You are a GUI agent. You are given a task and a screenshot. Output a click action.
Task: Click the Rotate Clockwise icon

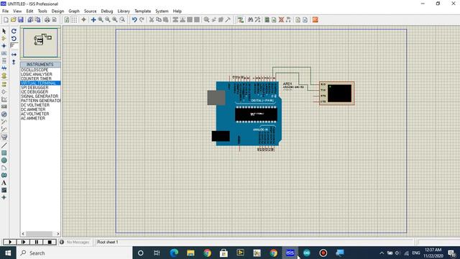14,31
